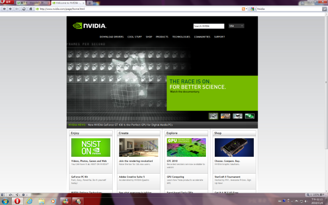Open Windows Explorer folder from taskbar
This screenshot has width=328, height=205.
tap(42, 201)
